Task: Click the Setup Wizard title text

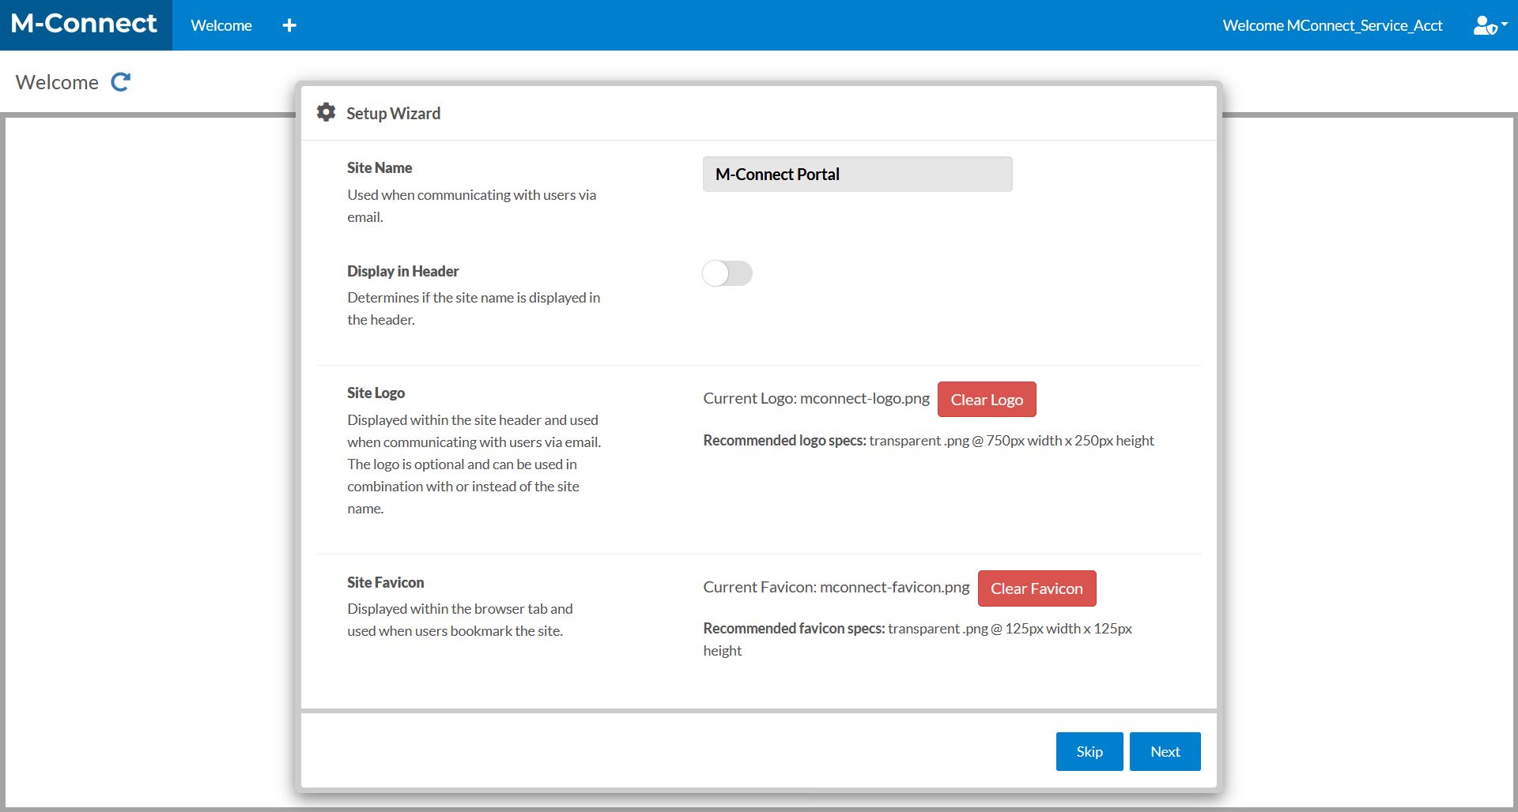Action: [x=393, y=114]
